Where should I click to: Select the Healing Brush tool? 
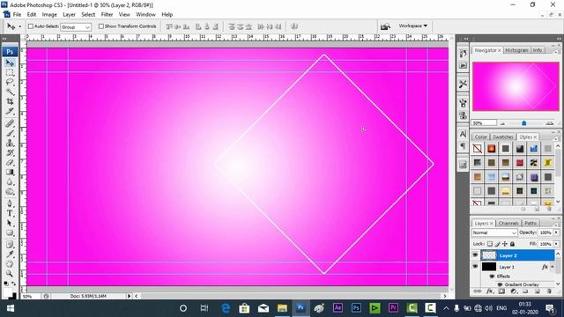point(10,124)
